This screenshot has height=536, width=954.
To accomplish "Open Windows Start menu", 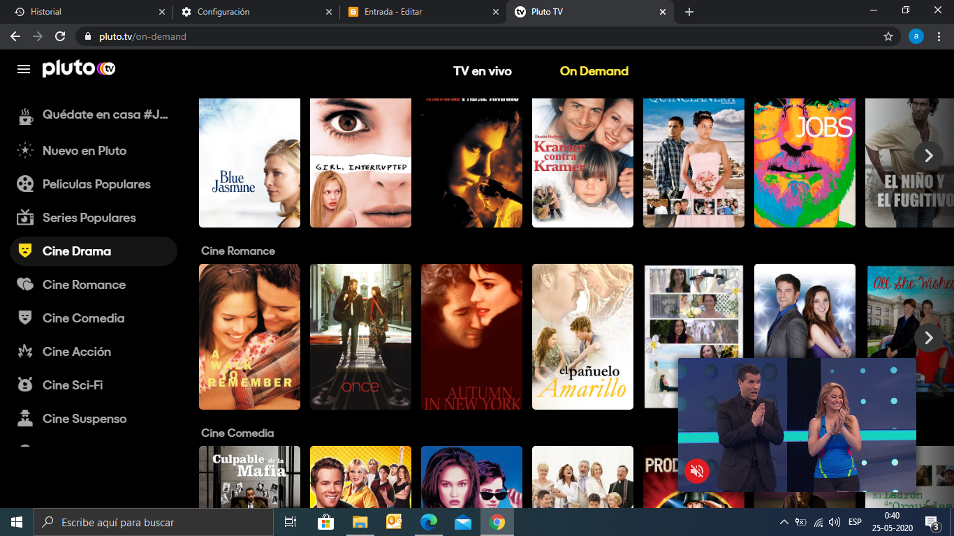I will click(17, 522).
